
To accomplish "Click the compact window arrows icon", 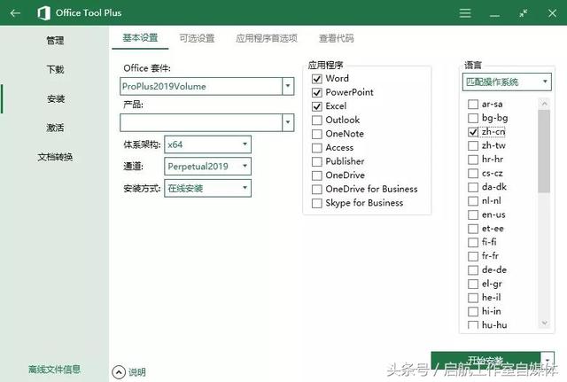I will point(523,13).
